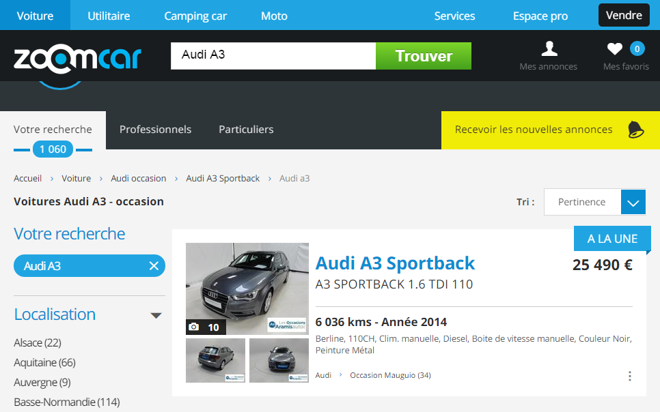The height and width of the screenshot is (412, 660).
Task: Remove Audi A3 filter with the X
Action: (x=154, y=266)
